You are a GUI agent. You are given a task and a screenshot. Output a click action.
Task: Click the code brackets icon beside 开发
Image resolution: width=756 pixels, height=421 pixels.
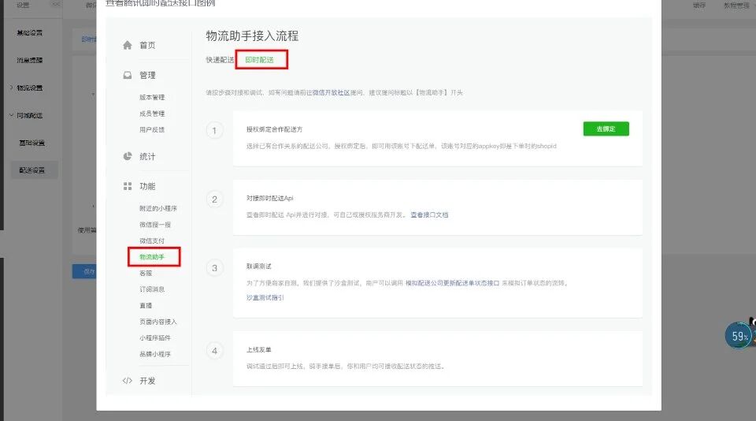pos(128,381)
